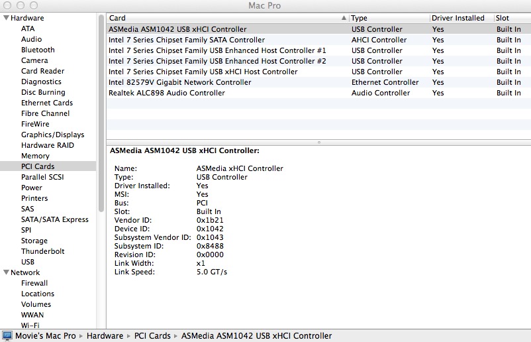This screenshot has width=531, height=342.
Task: Click the Device ID value 0x1042
Action: click(210, 229)
